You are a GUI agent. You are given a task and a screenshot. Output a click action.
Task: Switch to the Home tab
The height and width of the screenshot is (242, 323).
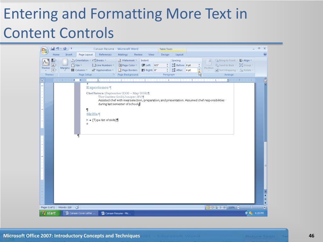pyautogui.click(x=56, y=55)
